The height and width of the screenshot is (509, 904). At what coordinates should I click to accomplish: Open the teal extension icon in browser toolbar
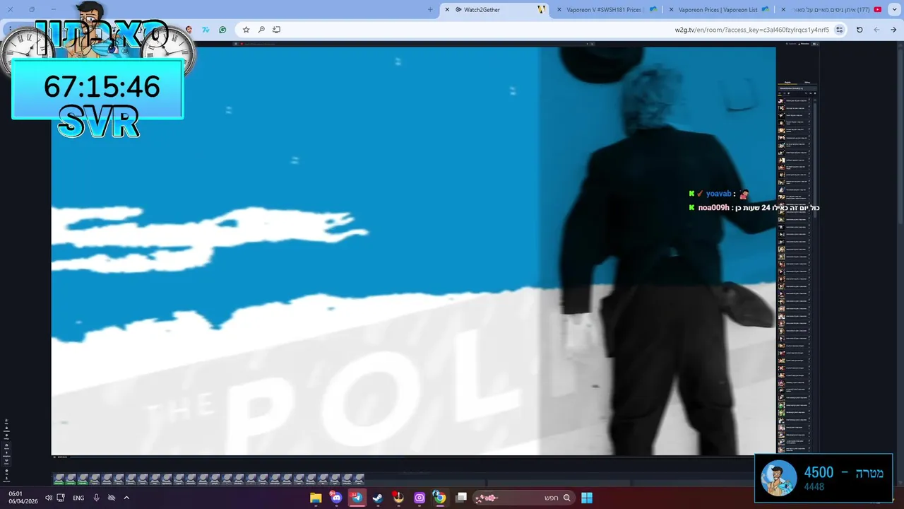coord(206,30)
